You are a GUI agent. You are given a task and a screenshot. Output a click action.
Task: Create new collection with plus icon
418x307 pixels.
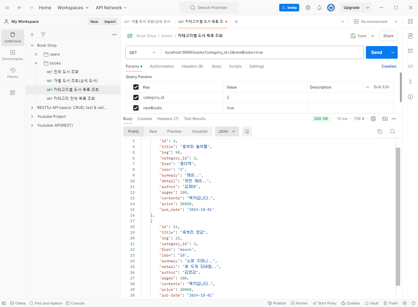tap(32, 35)
